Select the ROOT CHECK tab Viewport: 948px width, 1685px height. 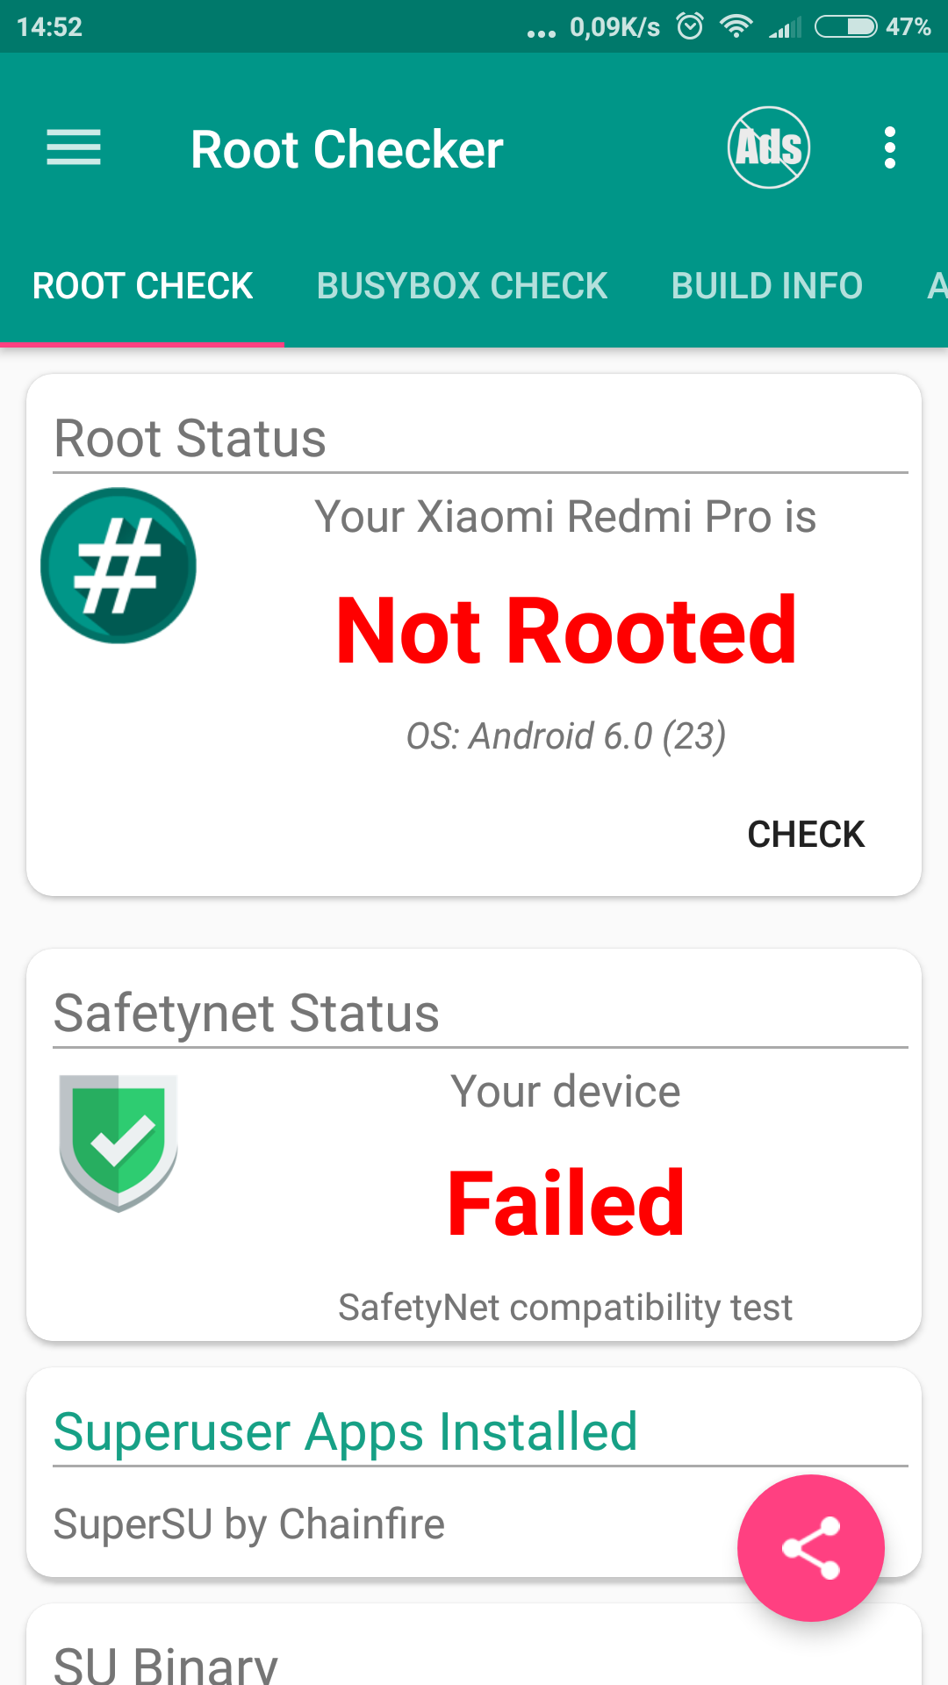142,286
